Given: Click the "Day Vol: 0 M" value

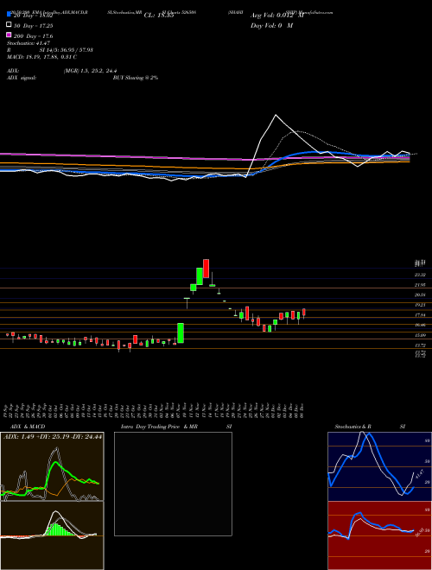Looking at the screenshot, I should pyautogui.click(x=271, y=25).
